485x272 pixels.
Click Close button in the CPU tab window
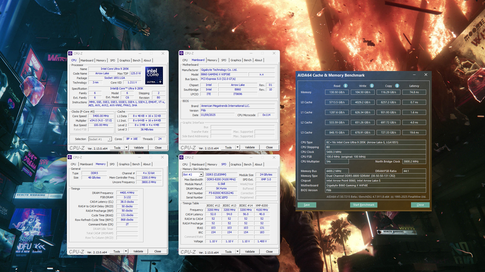coord(158,148)
